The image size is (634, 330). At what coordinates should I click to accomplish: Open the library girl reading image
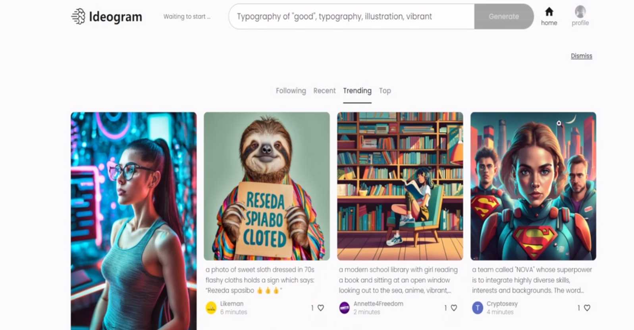[x=400, y=186]
